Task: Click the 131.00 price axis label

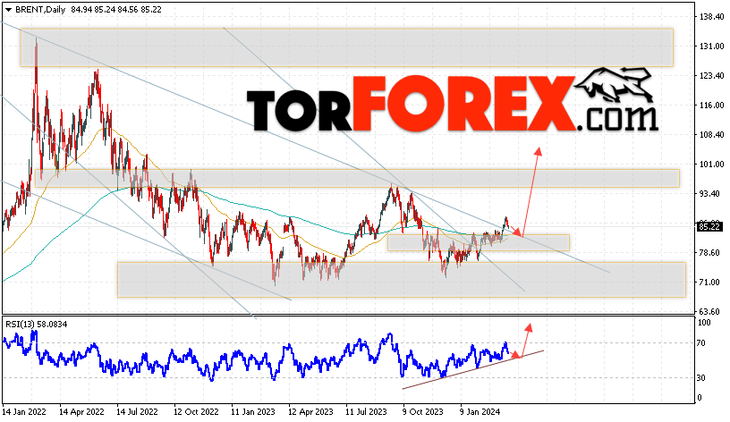Action: pos(712,46)
